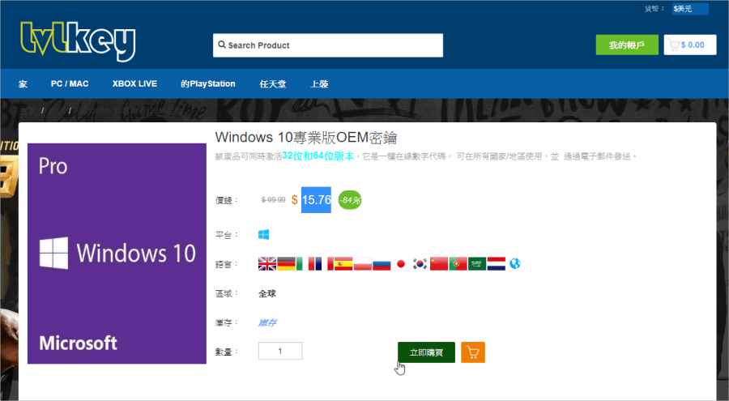The height and width of the screenshot is (401, 729).
Task: Open the XBOX LIVE menu
Action: click(x=134, y=83)
